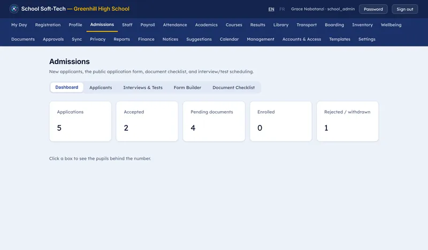Go to Settings

[367, 39]
